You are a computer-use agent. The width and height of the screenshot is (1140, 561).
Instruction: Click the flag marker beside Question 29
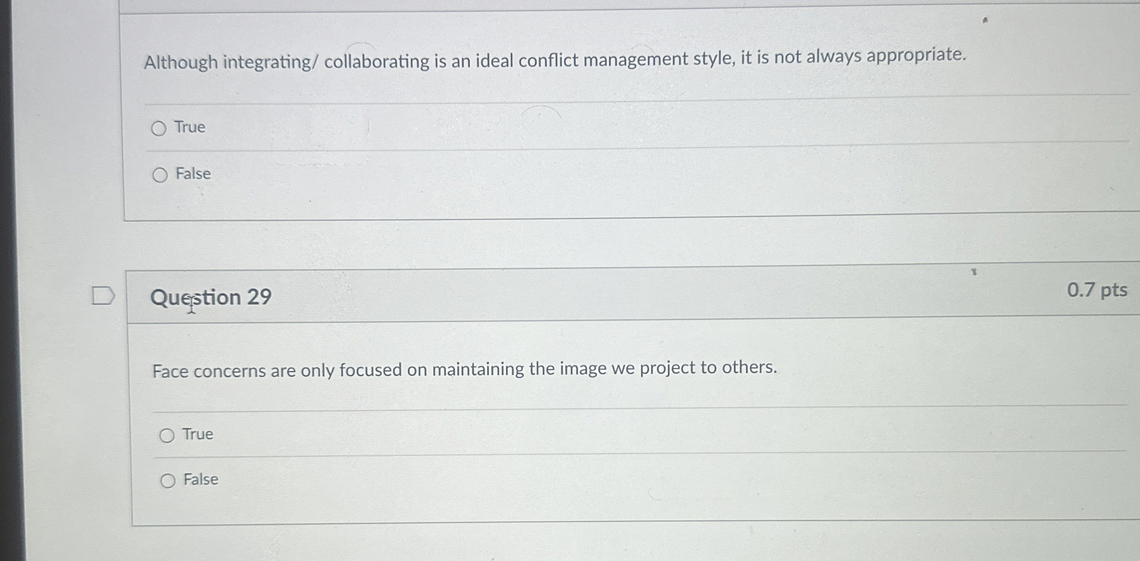click(x=102, y=296)
